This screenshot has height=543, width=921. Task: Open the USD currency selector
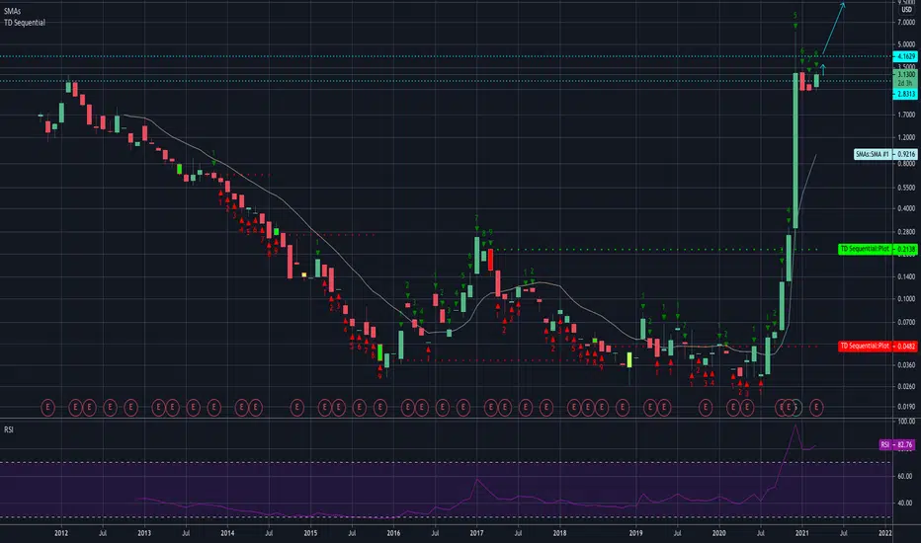907,10
